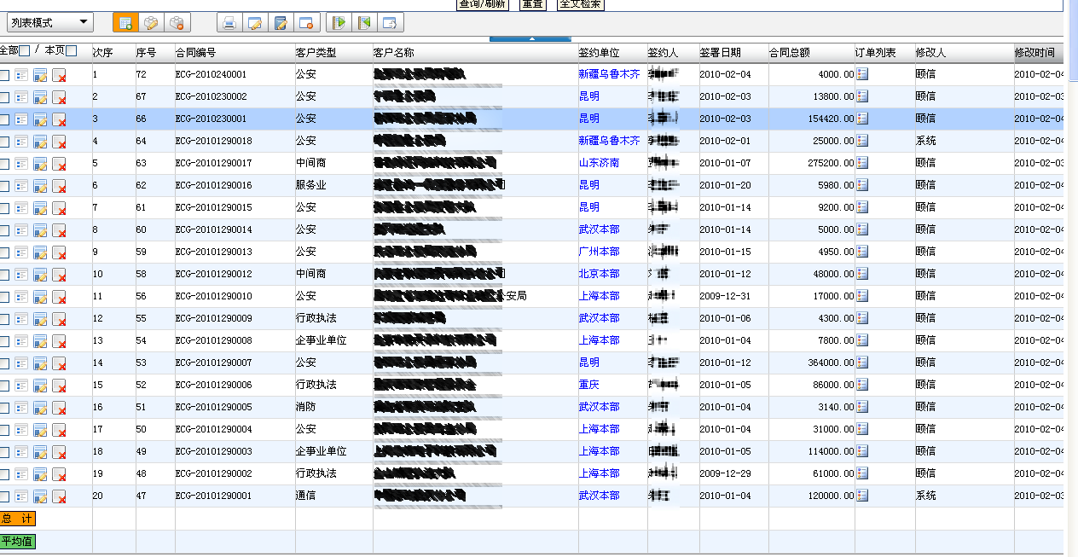
Task: Click the batch edit bricks toolbar icon
Action: click(x=151, y=23)
